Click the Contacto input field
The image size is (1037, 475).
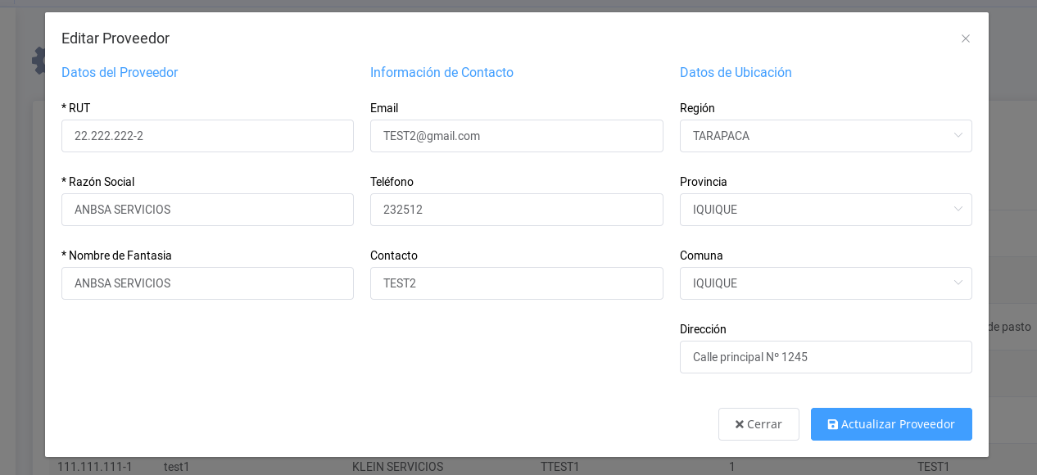point(516,283)
